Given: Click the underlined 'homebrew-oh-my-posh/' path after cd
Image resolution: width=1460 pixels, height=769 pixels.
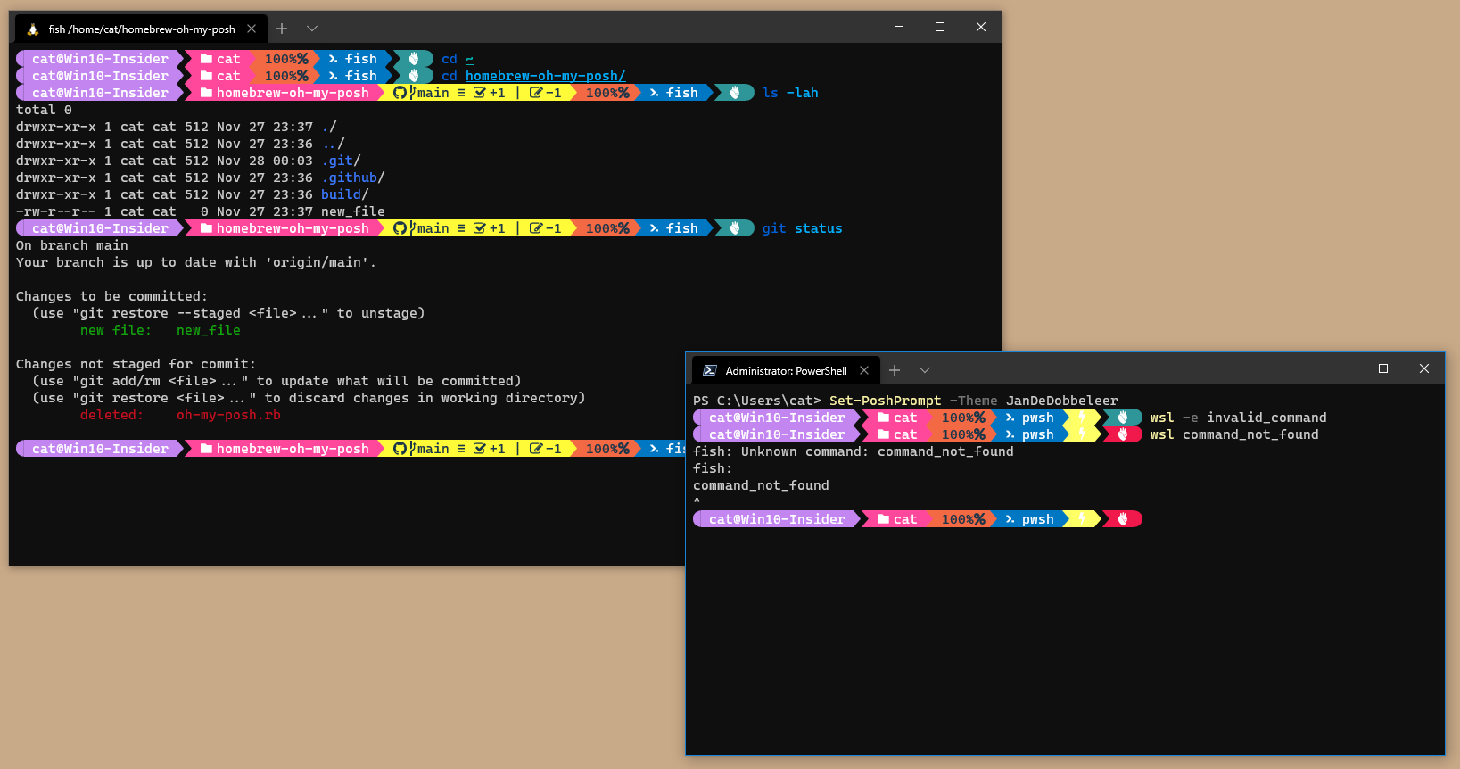Looking at the screenshot, I should (546, 76).
